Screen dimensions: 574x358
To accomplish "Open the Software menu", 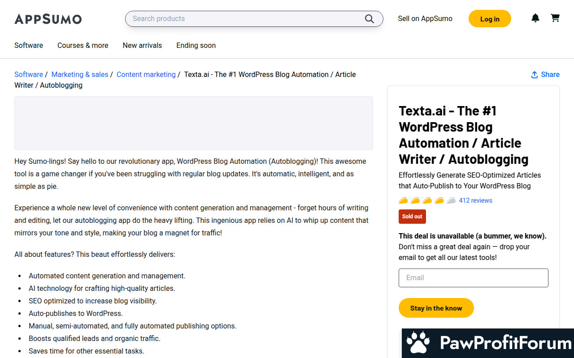I will tap(29, 45).
